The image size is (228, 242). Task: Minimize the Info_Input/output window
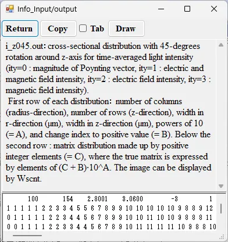coord(161,9)
